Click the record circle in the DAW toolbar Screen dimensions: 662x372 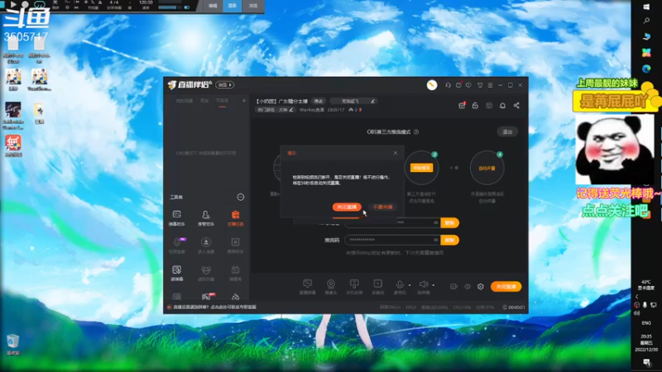tap(26, 5)
